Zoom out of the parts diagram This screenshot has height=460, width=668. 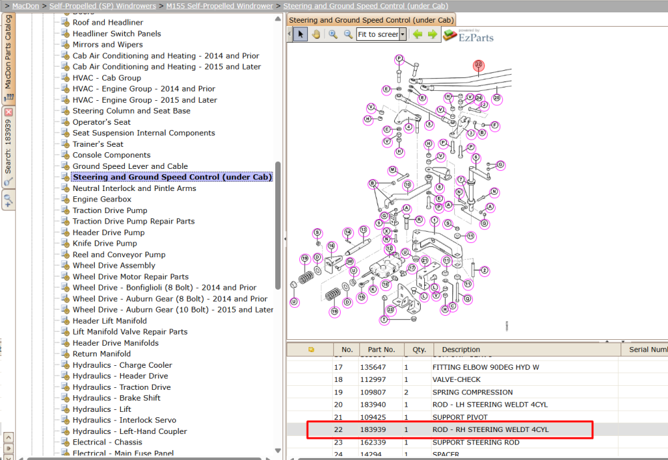[348, 34]
